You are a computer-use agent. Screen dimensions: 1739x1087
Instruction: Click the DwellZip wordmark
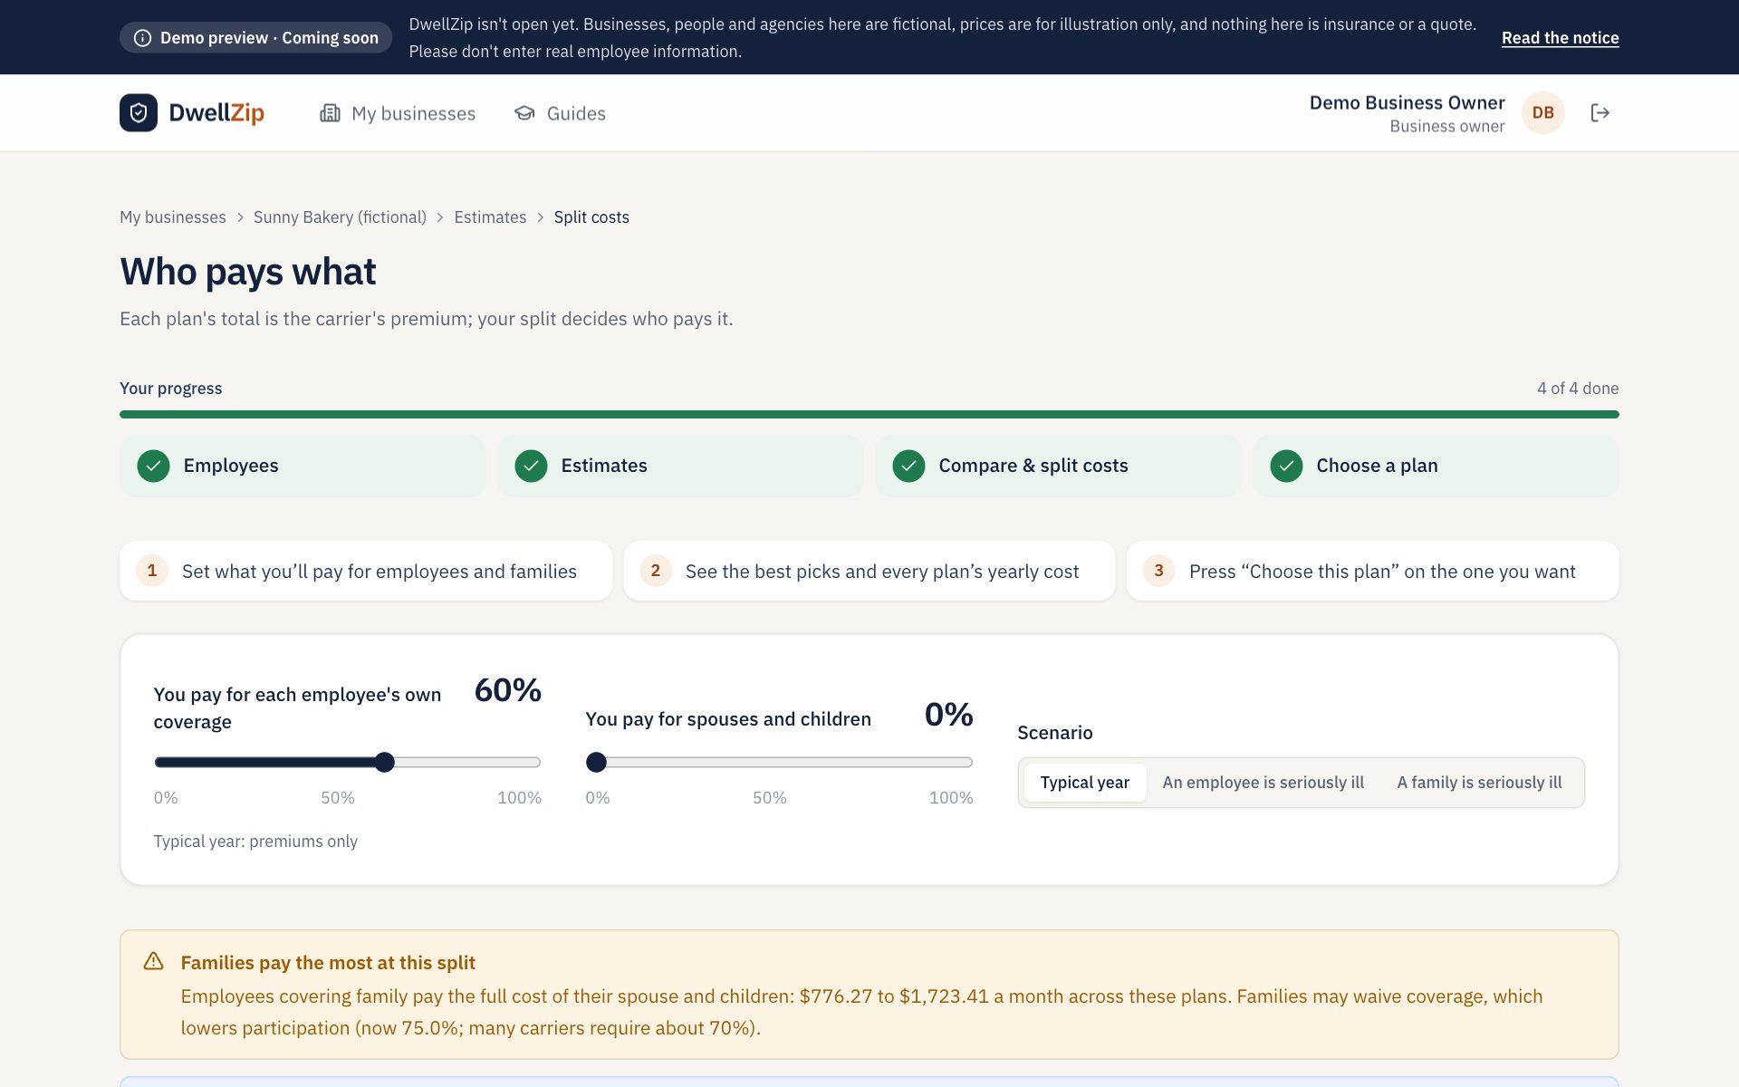[x=216, y=112]
